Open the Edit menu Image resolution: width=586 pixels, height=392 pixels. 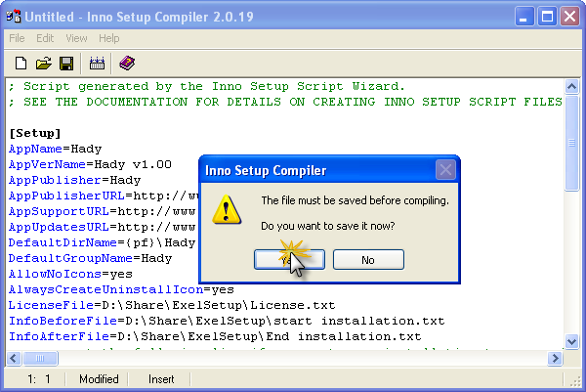[x=45, y=38]
